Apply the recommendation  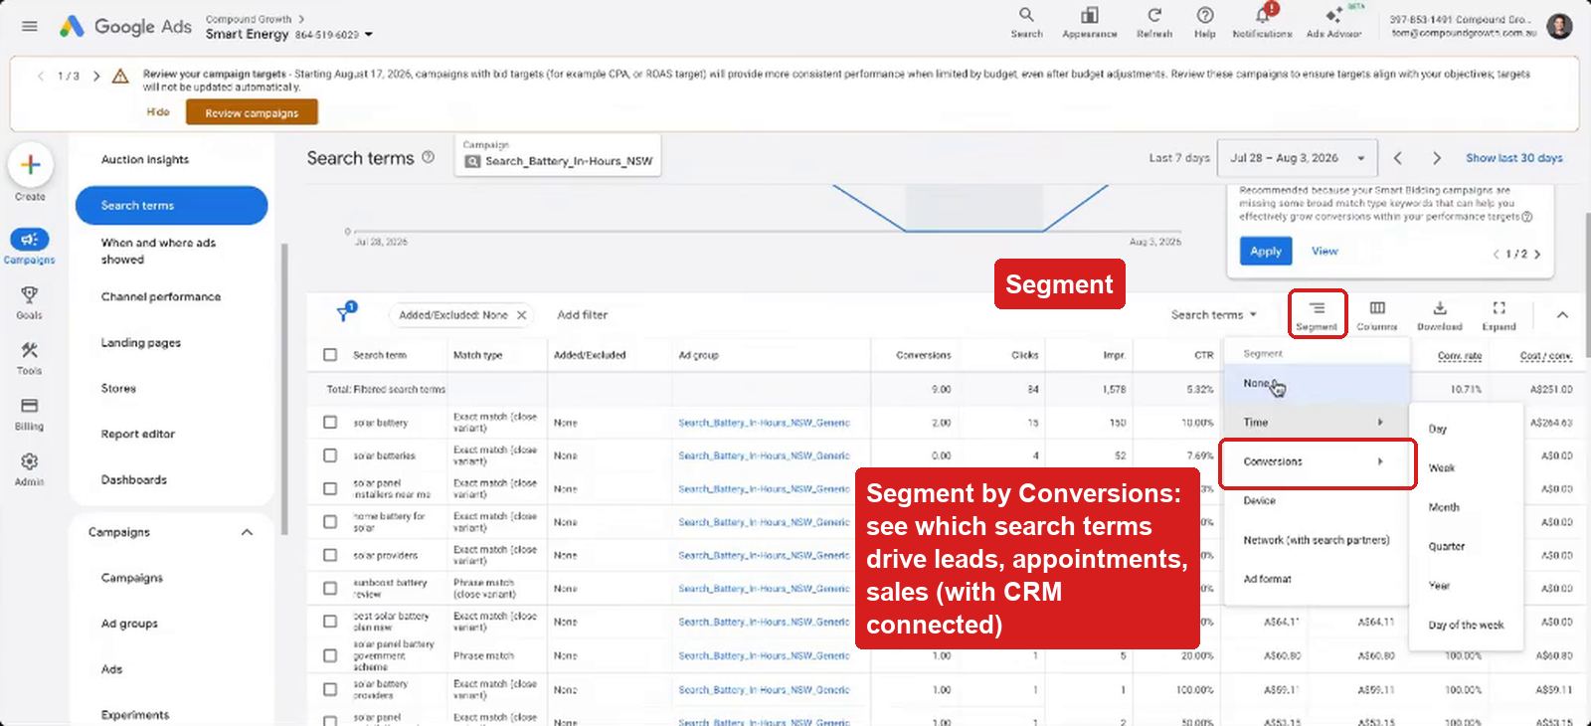point(1265,252)
